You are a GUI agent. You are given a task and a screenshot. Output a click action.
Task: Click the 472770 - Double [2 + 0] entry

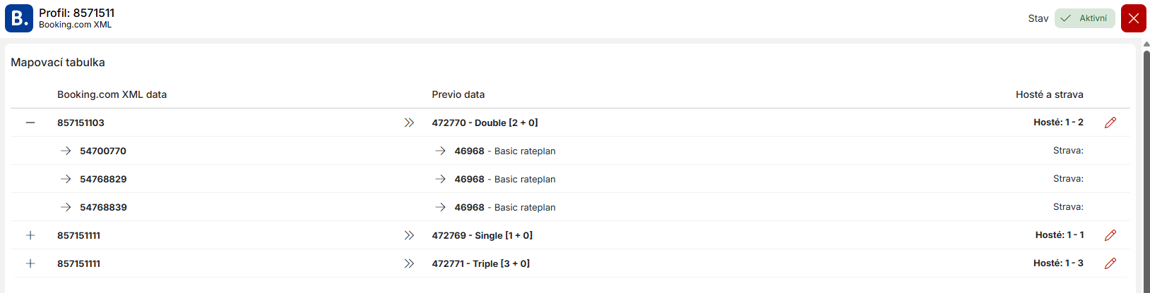tap(485, 123)
